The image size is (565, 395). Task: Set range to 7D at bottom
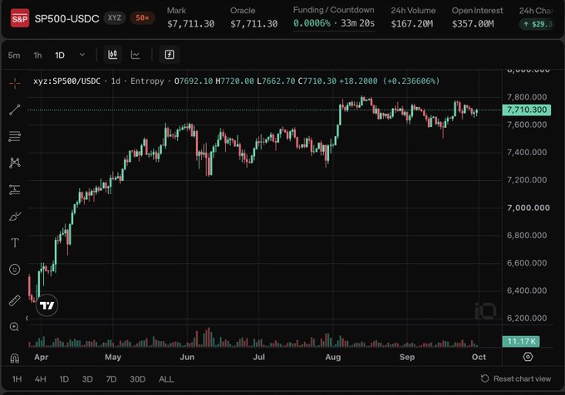111,378
